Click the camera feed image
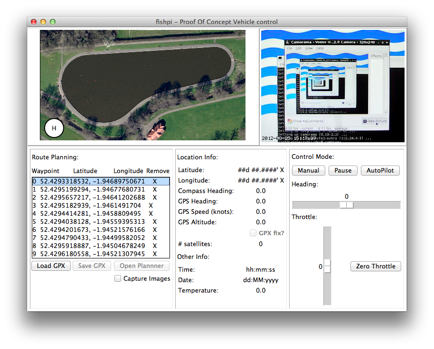 coord(333,86)
